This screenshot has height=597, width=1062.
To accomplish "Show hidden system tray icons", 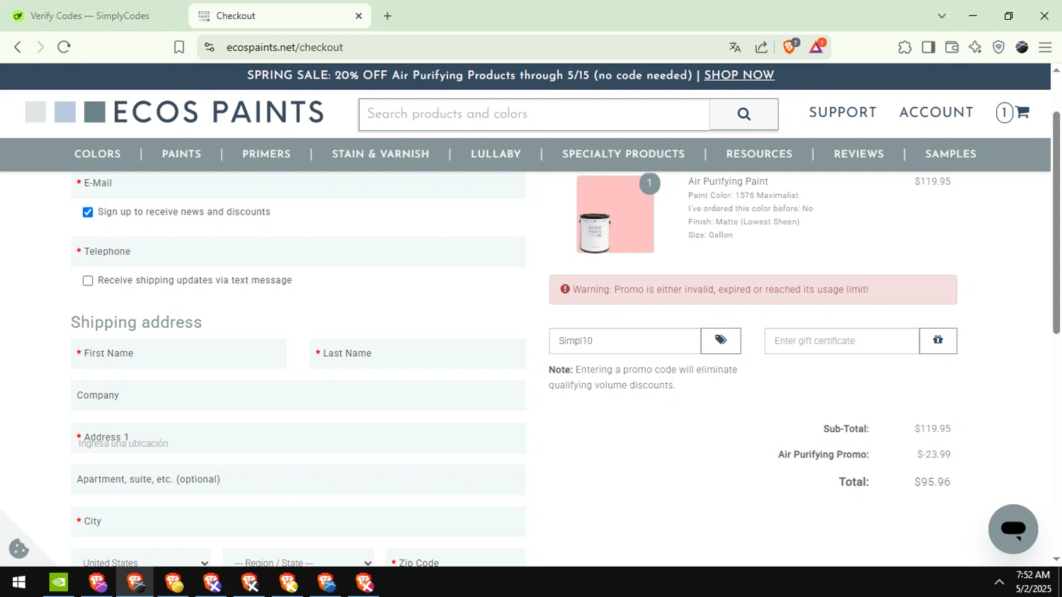I will click(999, 582).
